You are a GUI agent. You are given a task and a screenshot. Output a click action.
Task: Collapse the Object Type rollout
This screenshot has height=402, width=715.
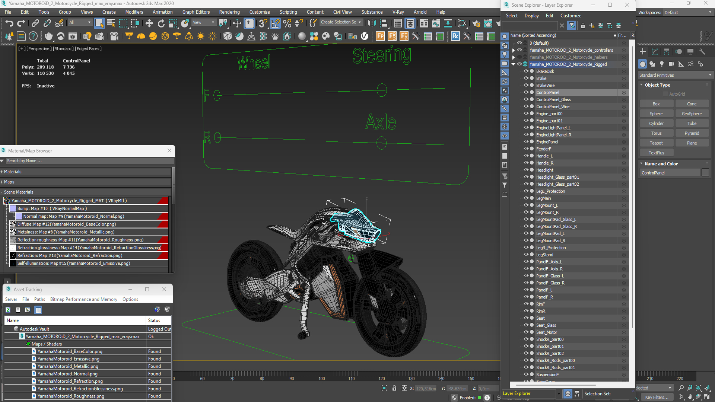pos(657,85)
